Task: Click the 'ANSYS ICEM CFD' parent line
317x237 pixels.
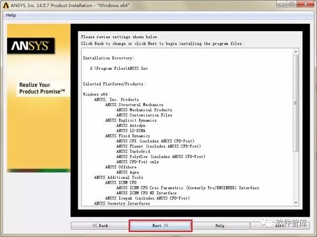Action: pos(121,183)
